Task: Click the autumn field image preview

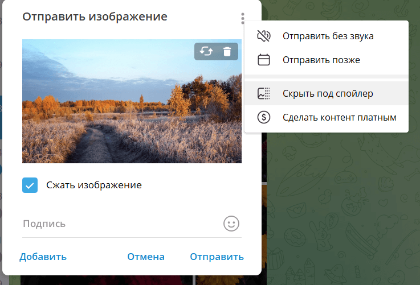Action: pyautogui.click(x=132, y=101)
